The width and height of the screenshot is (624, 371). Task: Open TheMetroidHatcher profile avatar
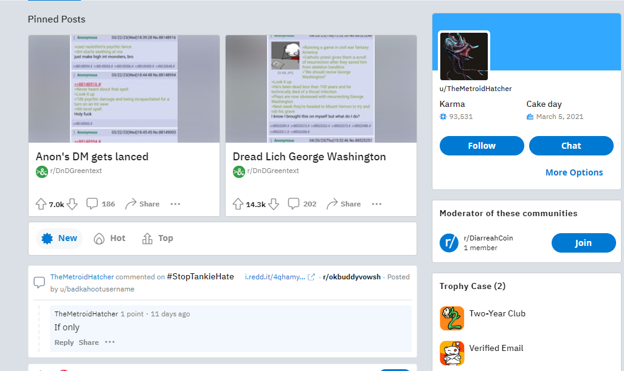pyautogui.click(x=464, y=56)
